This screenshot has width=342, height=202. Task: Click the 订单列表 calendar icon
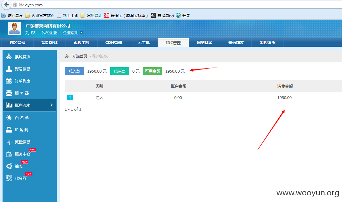pyautogui.click(x=9, y=81)
